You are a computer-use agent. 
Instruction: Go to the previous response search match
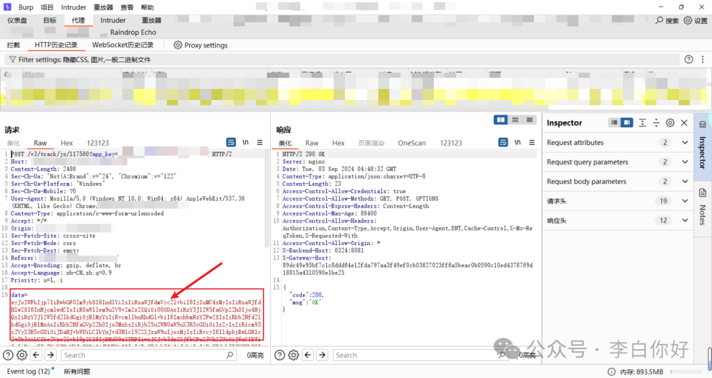point(308,355)
